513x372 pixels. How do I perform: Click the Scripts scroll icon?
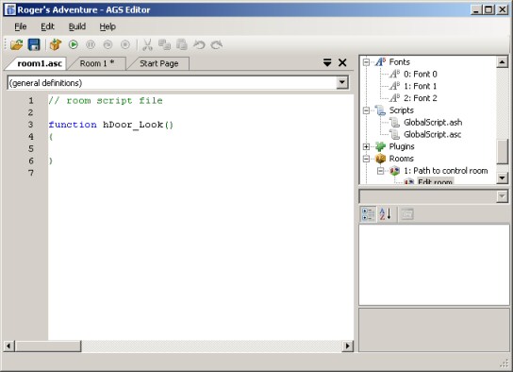tap(380, 110)
